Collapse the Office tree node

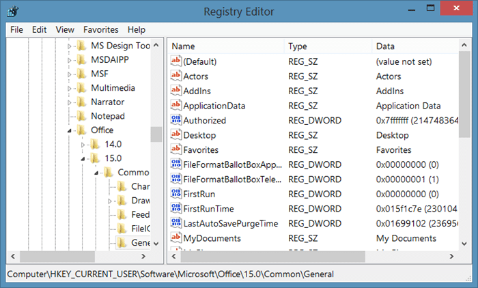click(69, 130)
